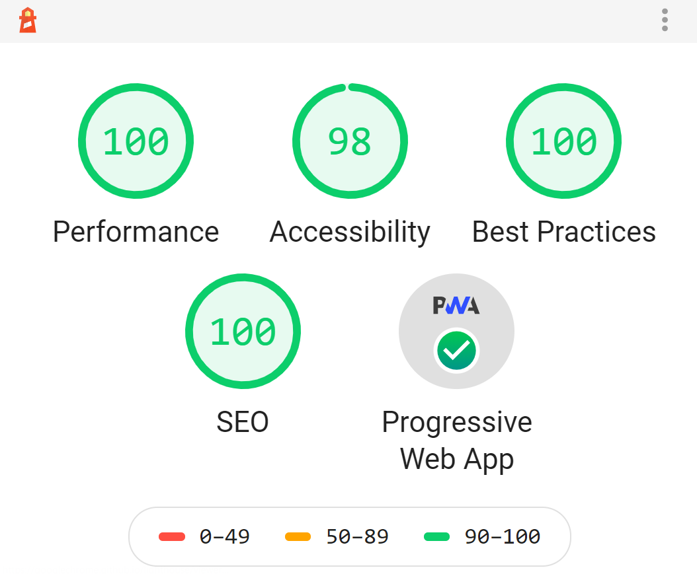The width and height of the screenshot is (697, 574).
Task: Click the Best Practices score circle
Action: pos(563,141)
